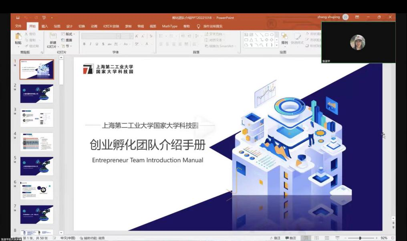
Task: Start slideshow from beginning in Quick Access toolbar
Action: coord(44,18)
